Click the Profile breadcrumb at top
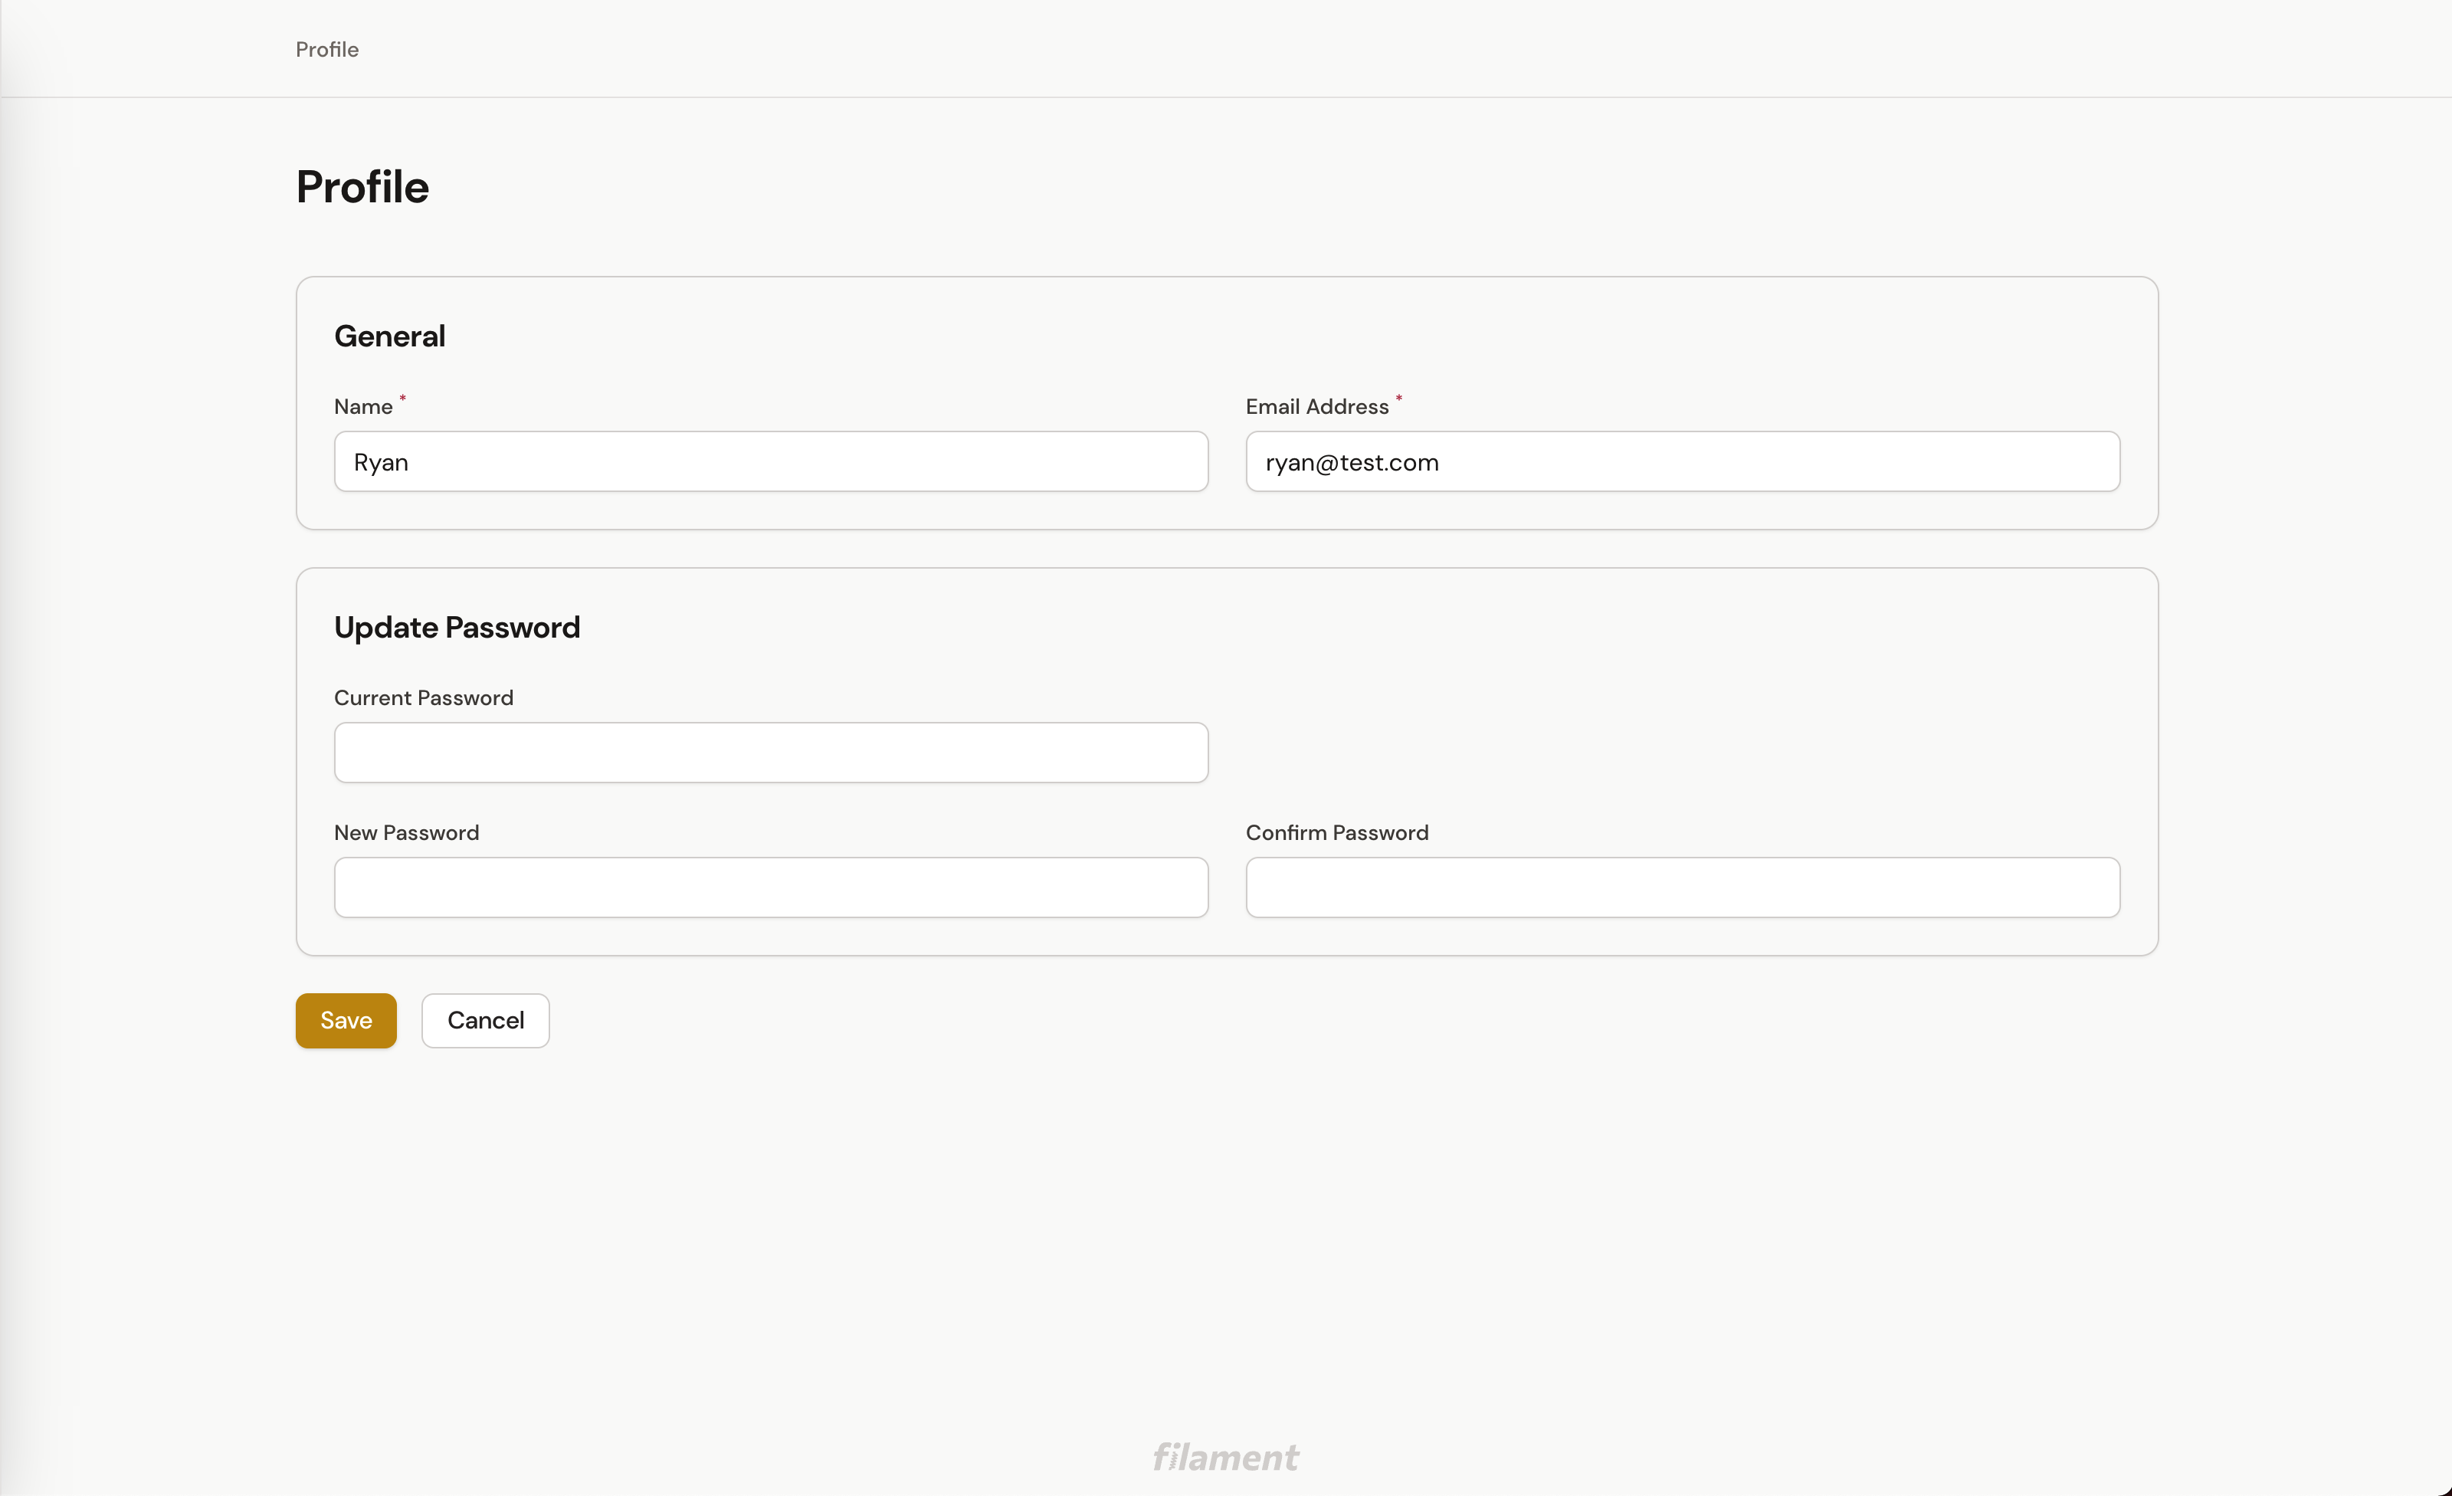The height and width of the screenshot is (1496, 2452). (326, 49)
